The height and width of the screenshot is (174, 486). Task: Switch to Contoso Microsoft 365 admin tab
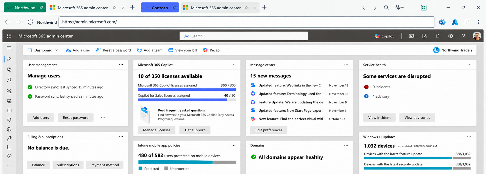pyautogui.click(x=216, y=8)
